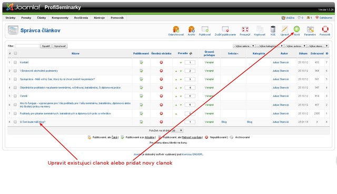
Task: Toggle published status of Cenník article
Action: (x=141, y=96)
